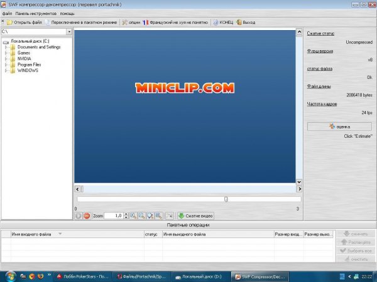This screenshot has width=377, height=282.
Task: Select Локальный диск (C:) tree node
Action: 30,41
